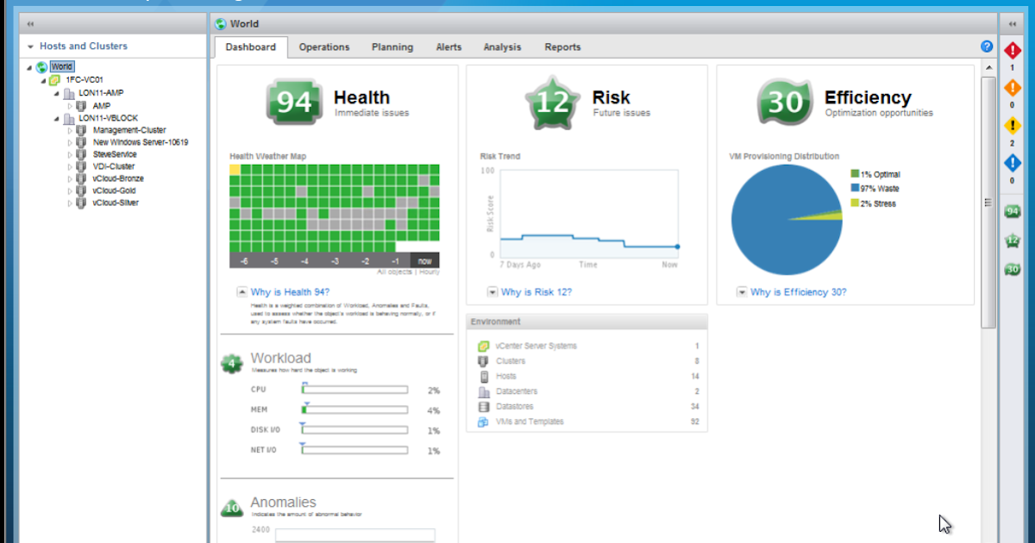Screen dimensions: 1035x543
Task: Click the World globe icon in the header
Action: (223, 23)
